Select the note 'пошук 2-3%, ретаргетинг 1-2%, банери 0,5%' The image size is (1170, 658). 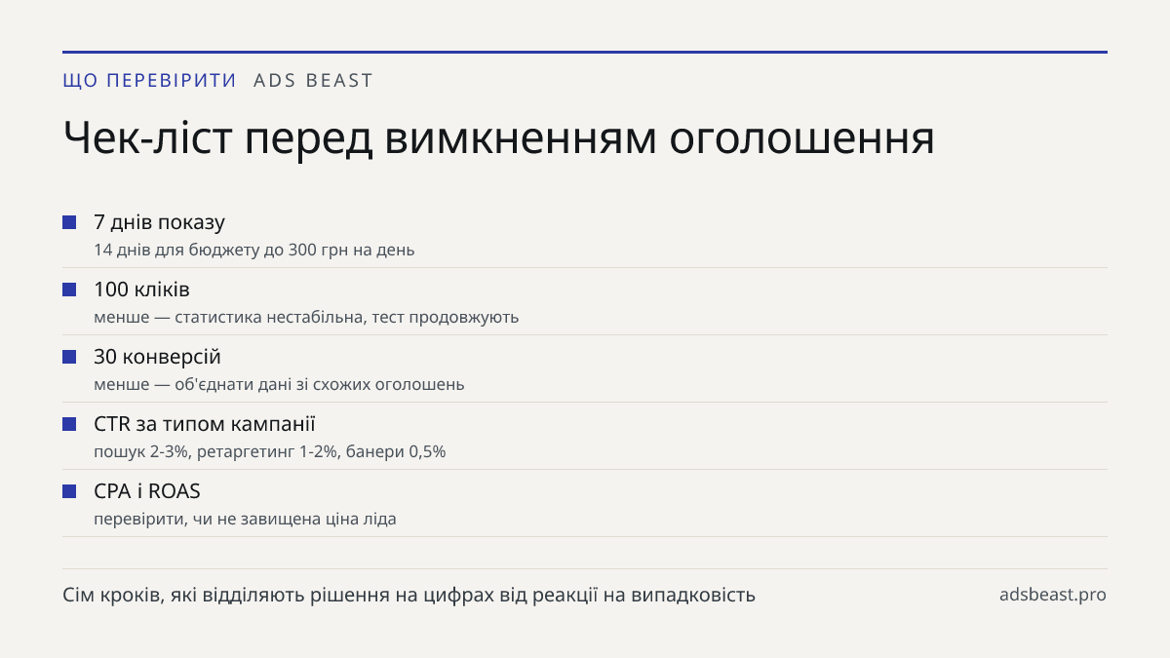[270, 451]
